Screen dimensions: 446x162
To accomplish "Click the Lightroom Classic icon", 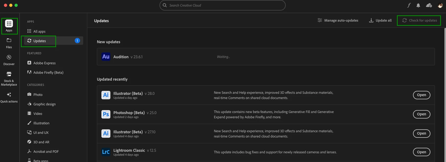I will pyautogui.click(x=106, y=152).
